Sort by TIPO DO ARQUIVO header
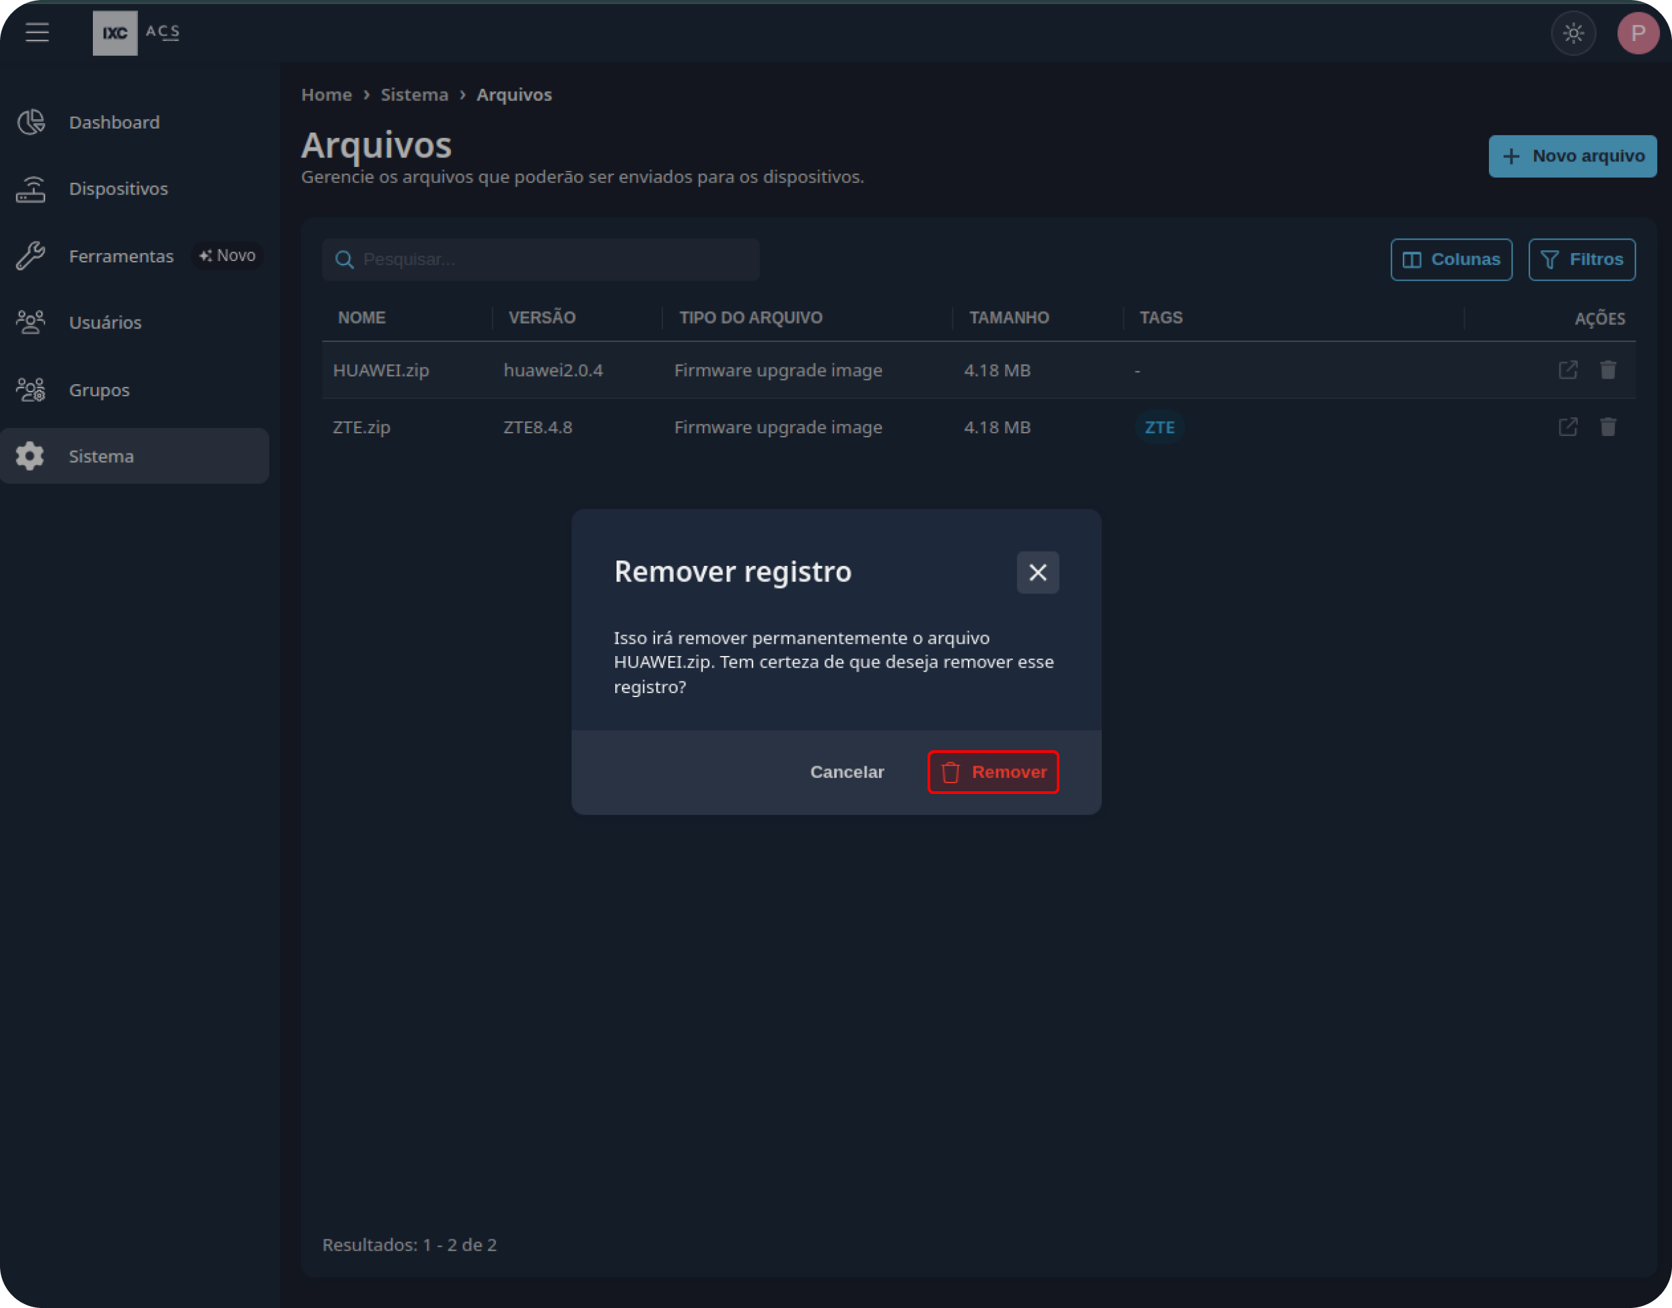1672x1308 pixels. coord(751,318)
